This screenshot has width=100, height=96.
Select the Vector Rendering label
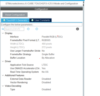(x=19, y=82)
